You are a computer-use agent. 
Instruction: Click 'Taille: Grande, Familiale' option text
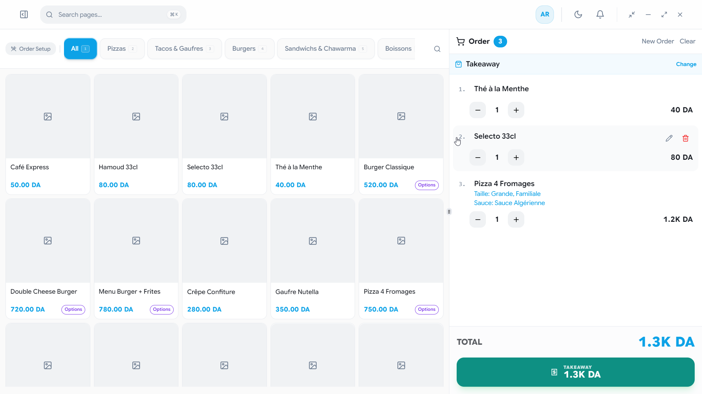click(507, 194)
